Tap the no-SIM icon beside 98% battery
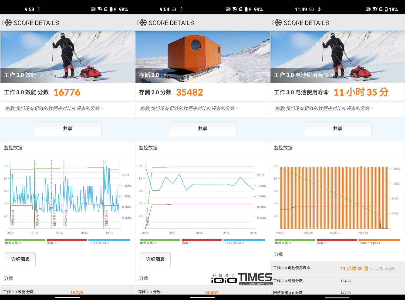The height and width of the screenshot is (300, 405). (106, 9)
